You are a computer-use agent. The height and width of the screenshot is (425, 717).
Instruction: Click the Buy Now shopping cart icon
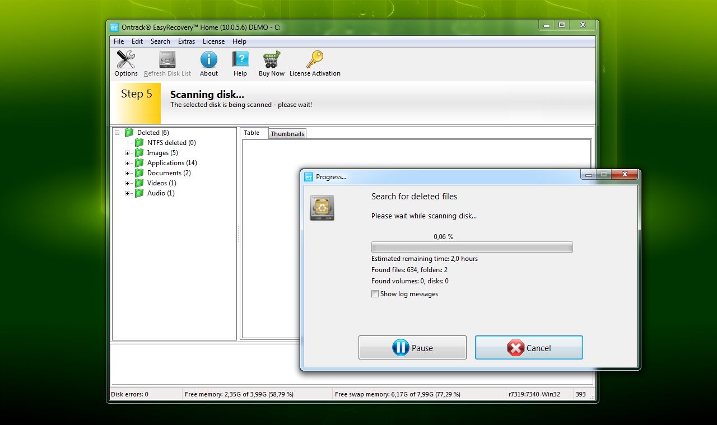point(272,59)
